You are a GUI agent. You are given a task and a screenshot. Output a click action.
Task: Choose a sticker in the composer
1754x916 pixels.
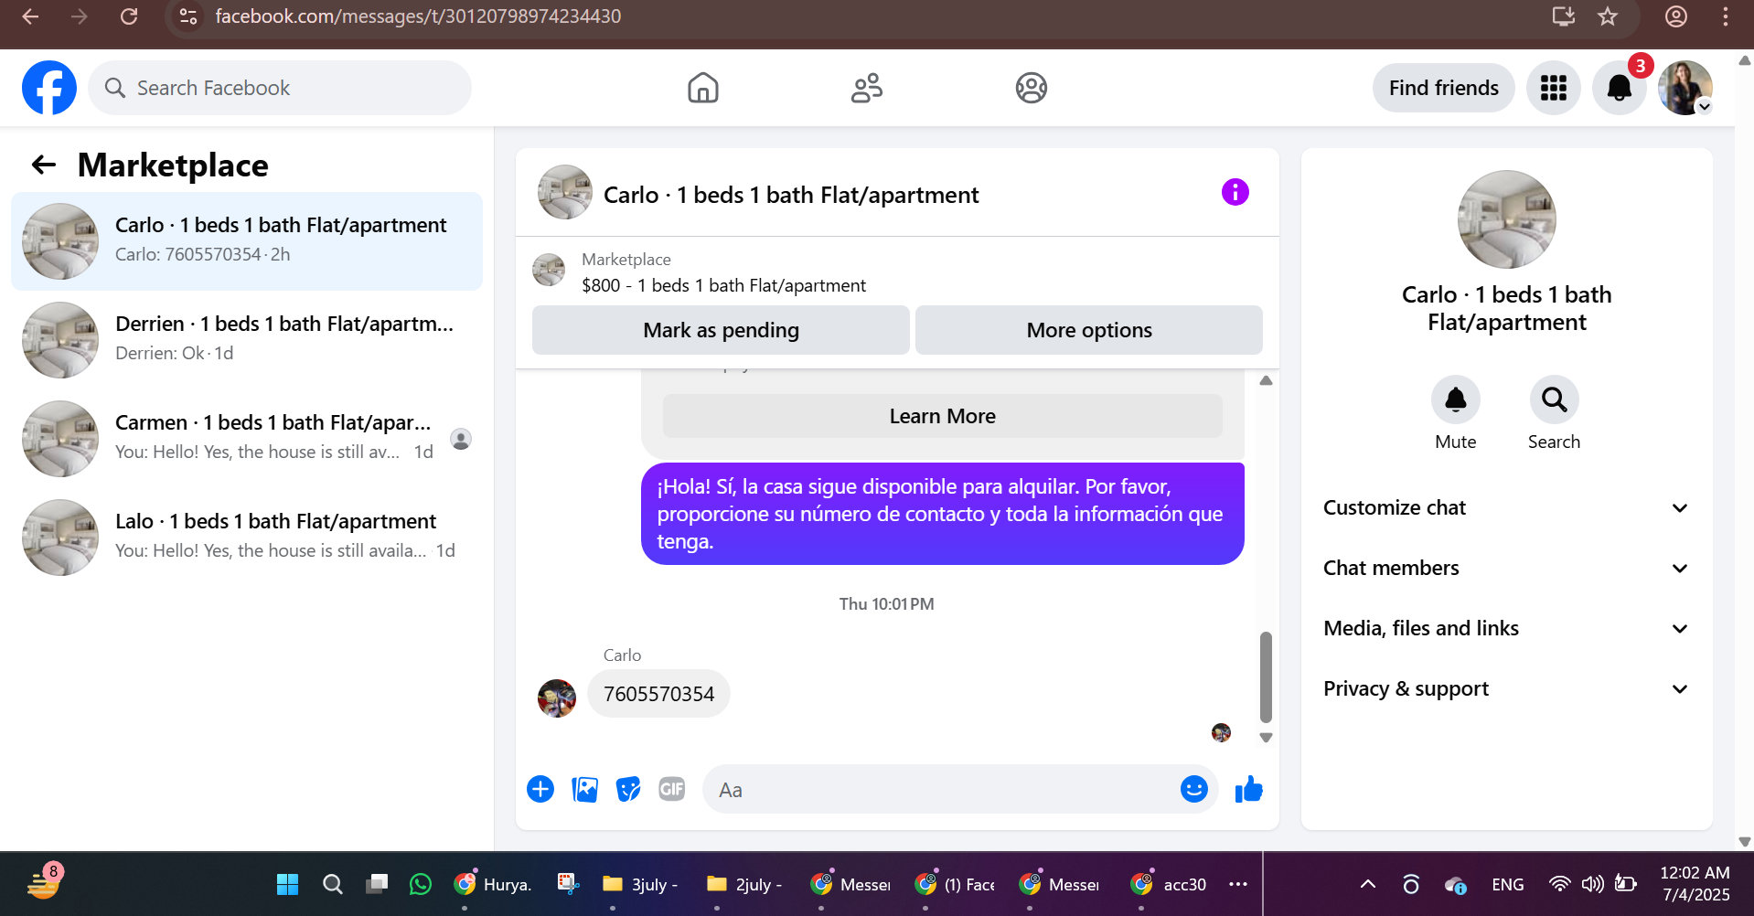tap(628, 789)
